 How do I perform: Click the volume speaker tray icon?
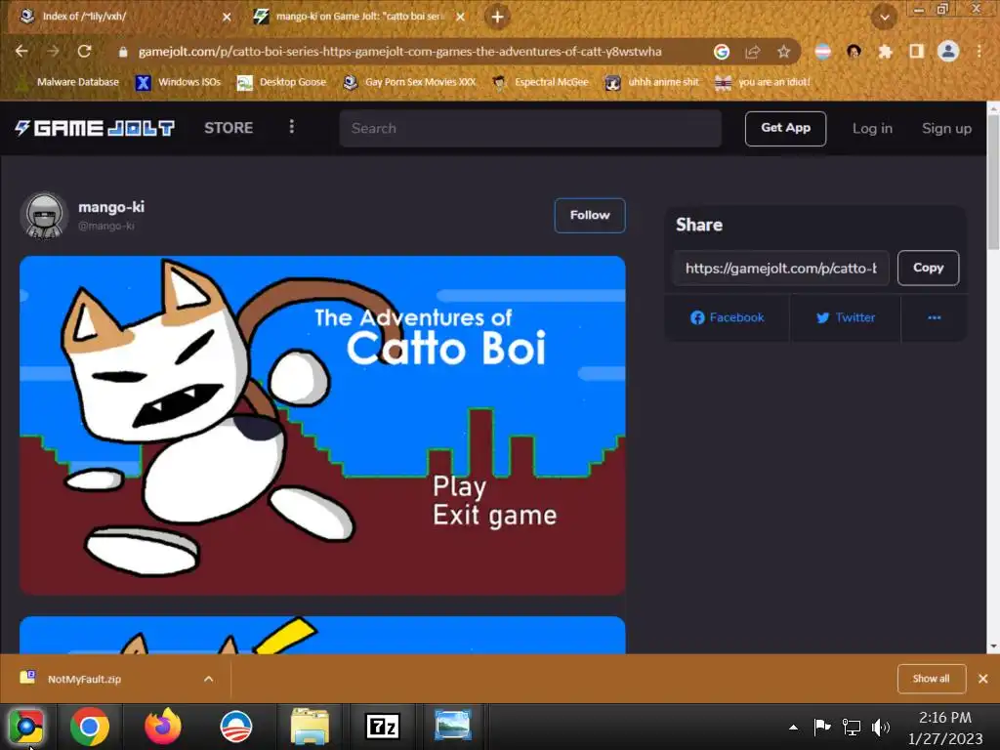pyautogui.click(x=881, y=727)
